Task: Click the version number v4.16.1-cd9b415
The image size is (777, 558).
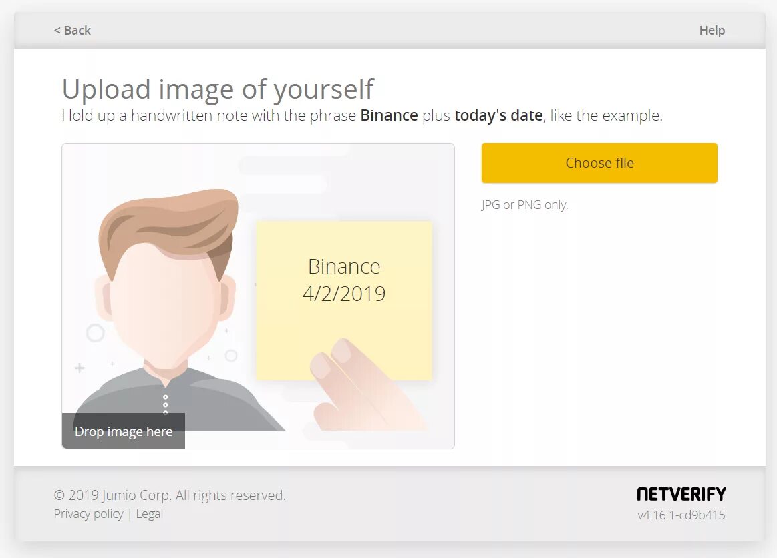Action: [x=681, y=515]
